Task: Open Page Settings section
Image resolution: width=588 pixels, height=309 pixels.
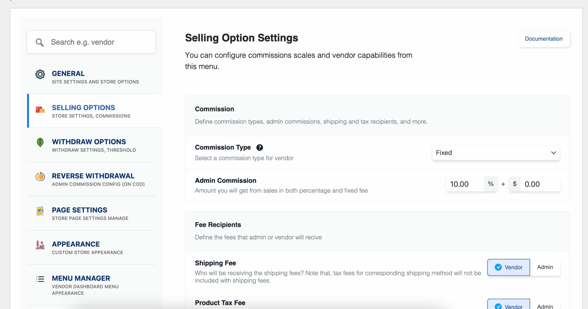Action: [x=91, y=213]
